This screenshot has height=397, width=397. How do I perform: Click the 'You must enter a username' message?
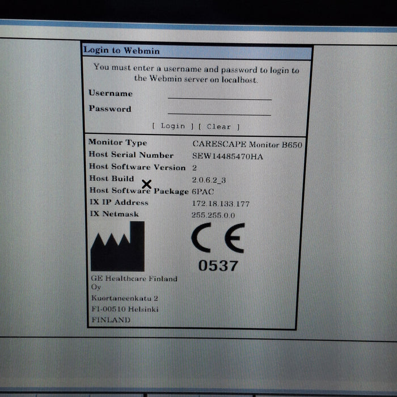(196, 73)
